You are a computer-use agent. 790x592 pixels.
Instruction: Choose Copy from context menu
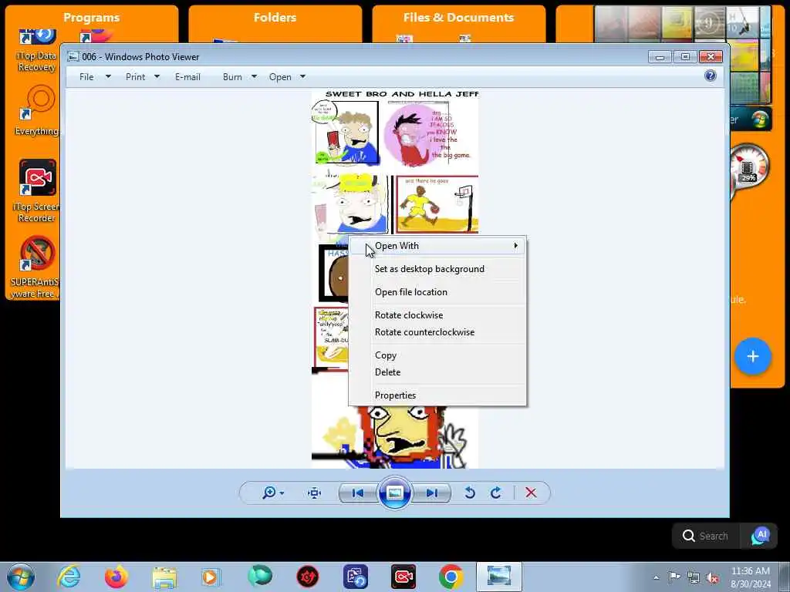click(438, 355)
